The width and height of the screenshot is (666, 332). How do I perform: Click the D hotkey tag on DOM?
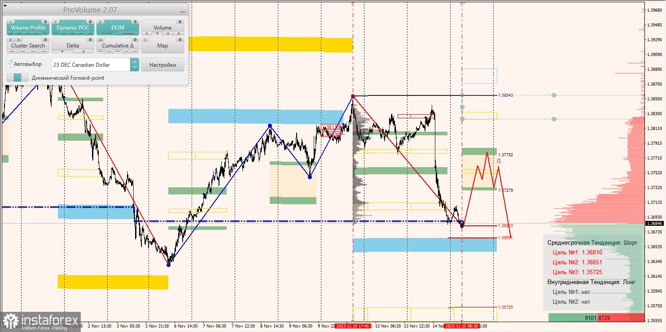coord(101,22)
